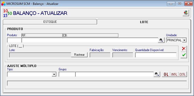The width and height of the screenshot is (194, 96).
Task: Click the O-L button
Action: click(x=166, y=74)
